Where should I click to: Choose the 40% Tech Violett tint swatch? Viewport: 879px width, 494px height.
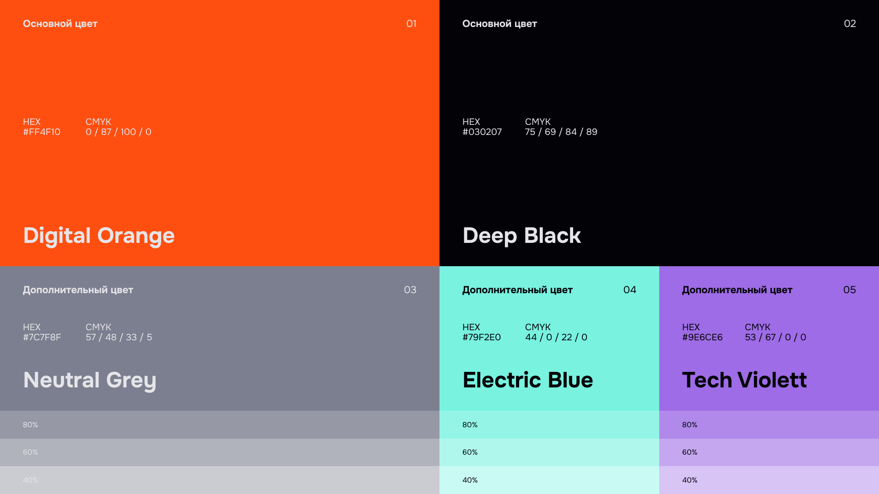[x=769, y=480]
